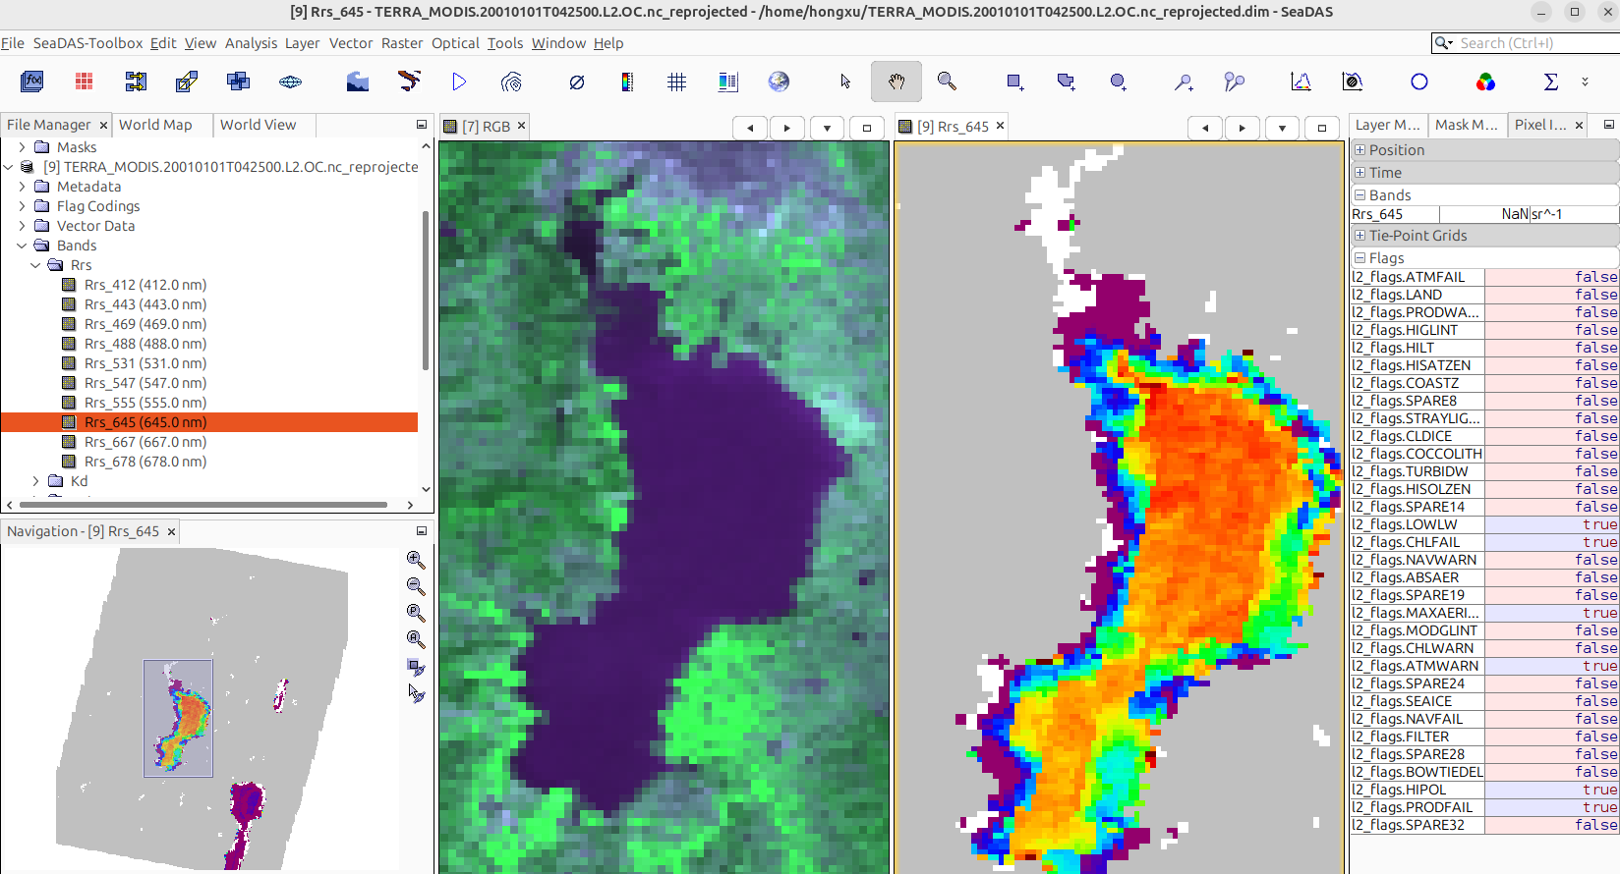Open the File menu
1620x874 pixels.
[x=13, y=43]
